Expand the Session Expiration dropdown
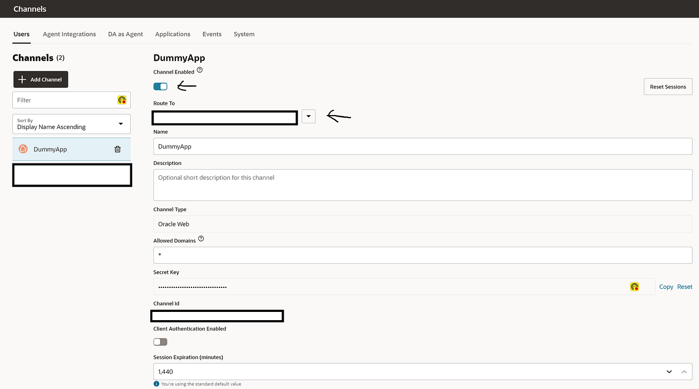 (x=669, y=371)
